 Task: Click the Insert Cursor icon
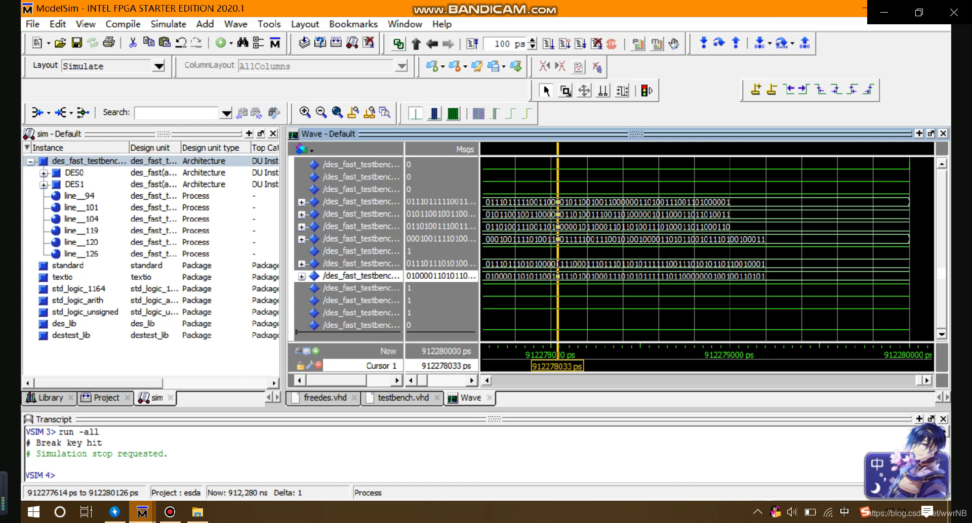[756, 90]
